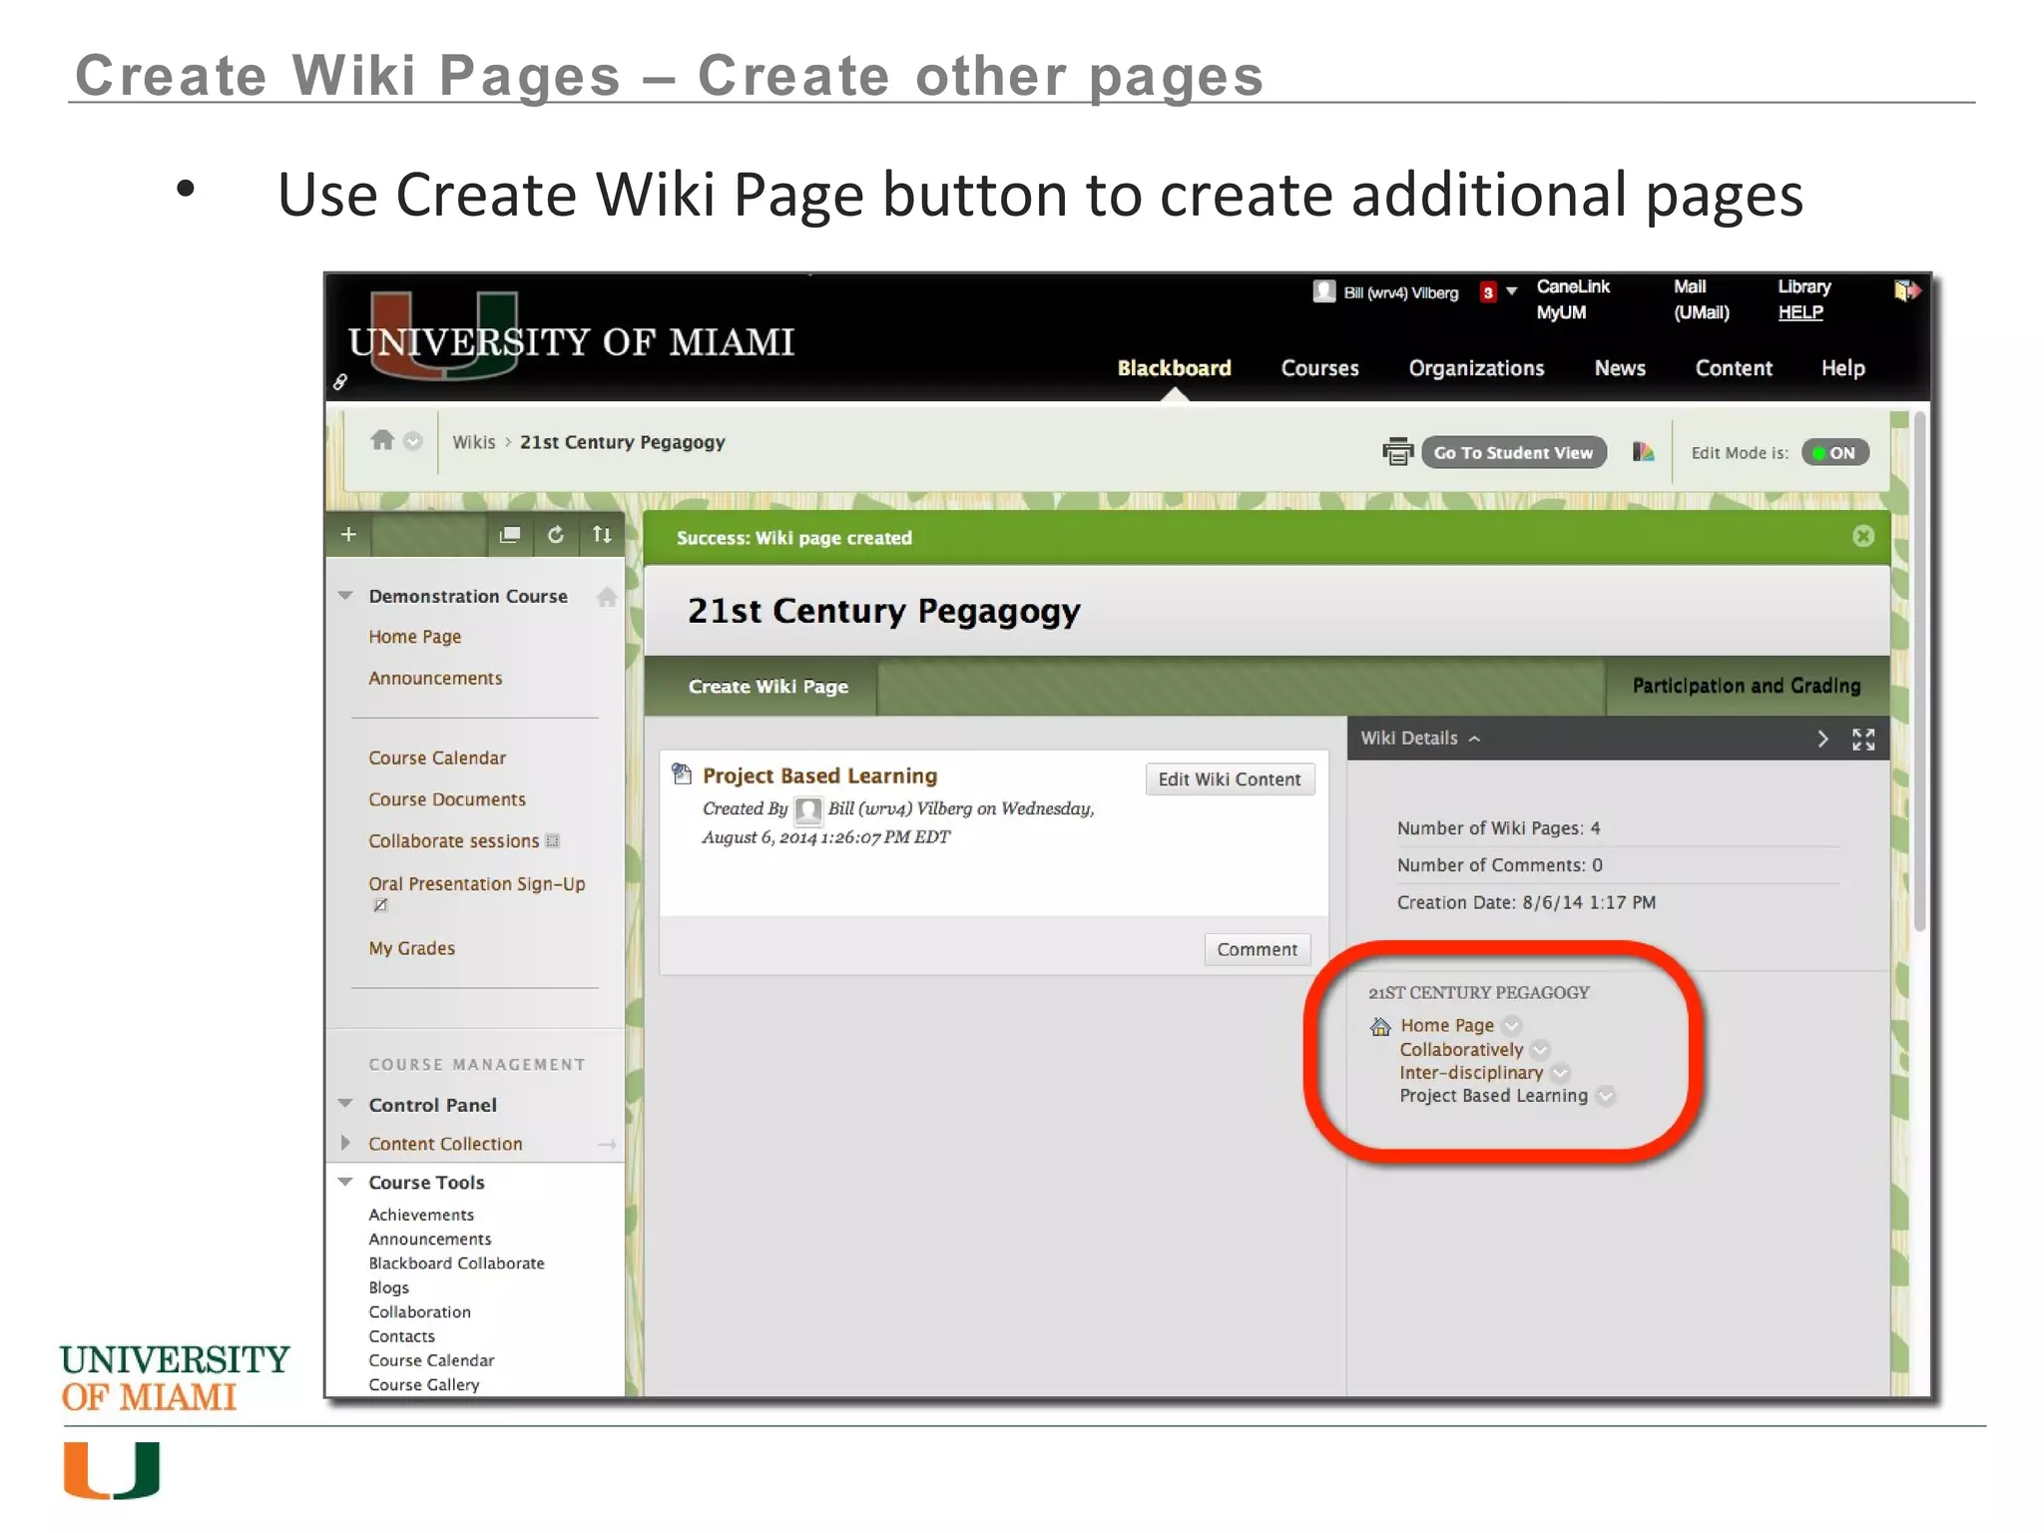Screen dimensions: 2044x1533
Task: Click the Project Based Learning page title
Action: pos(819,775)
